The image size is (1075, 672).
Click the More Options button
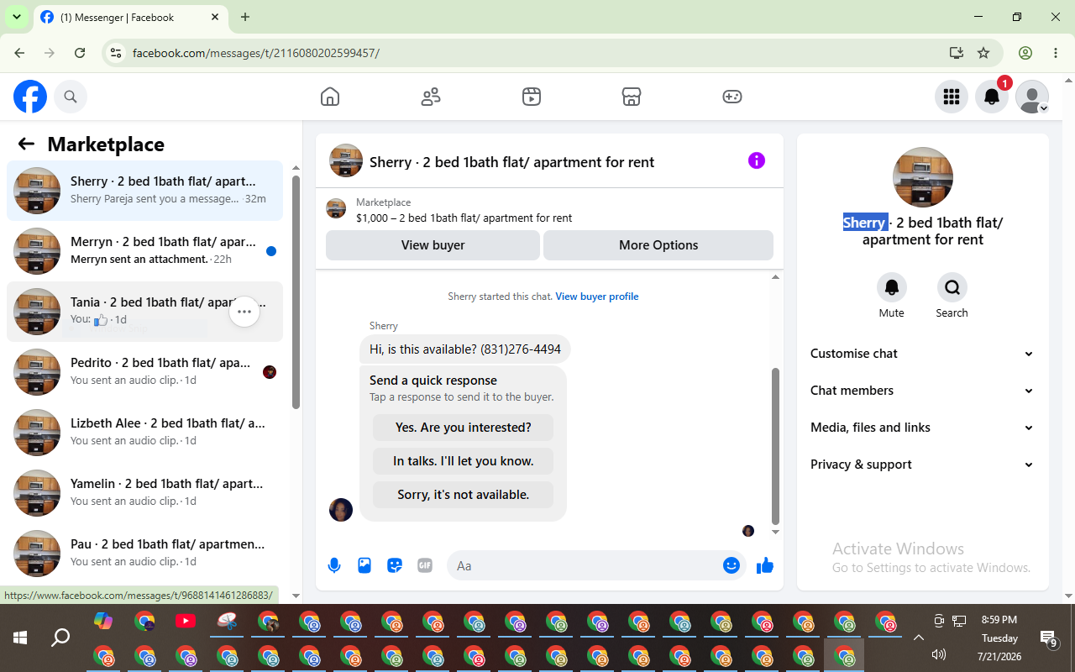coord(658,245)
